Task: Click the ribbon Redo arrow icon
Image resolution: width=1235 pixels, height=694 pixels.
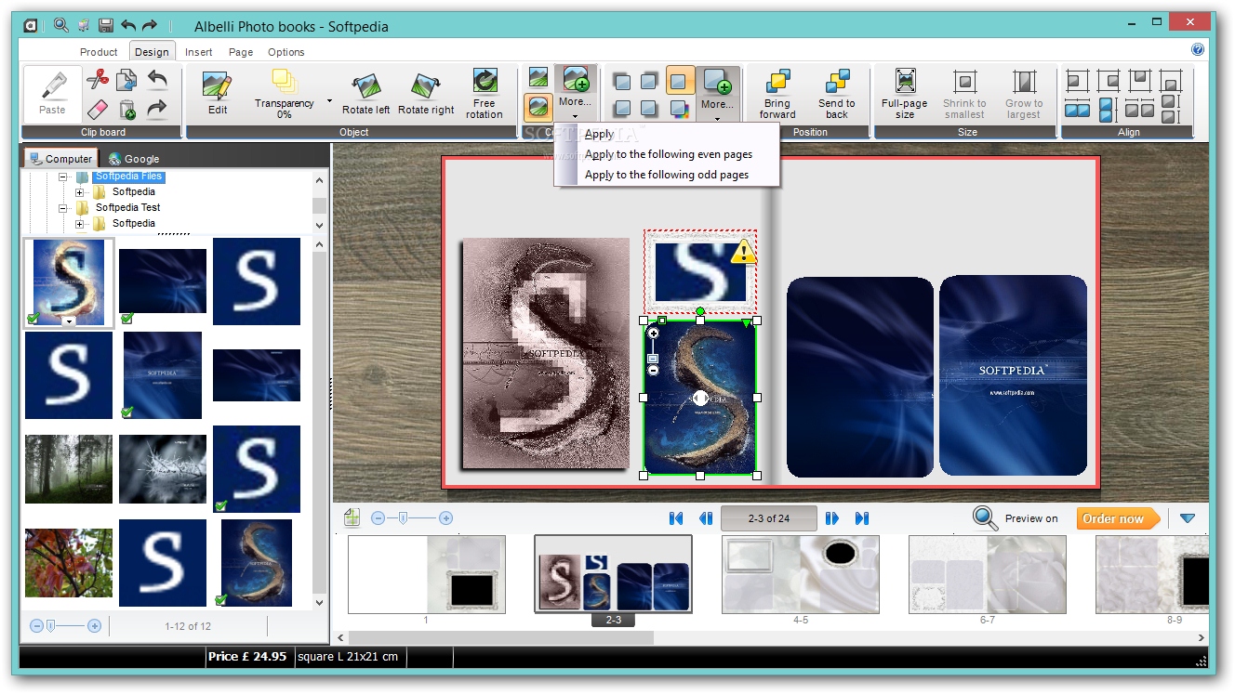Action: [157, 110]
